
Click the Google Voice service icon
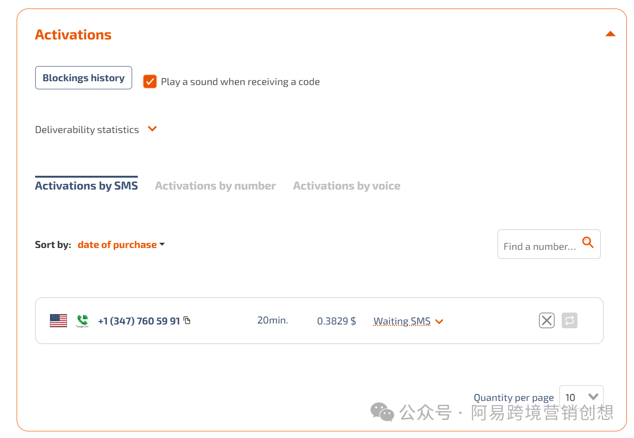click(83, 321)
